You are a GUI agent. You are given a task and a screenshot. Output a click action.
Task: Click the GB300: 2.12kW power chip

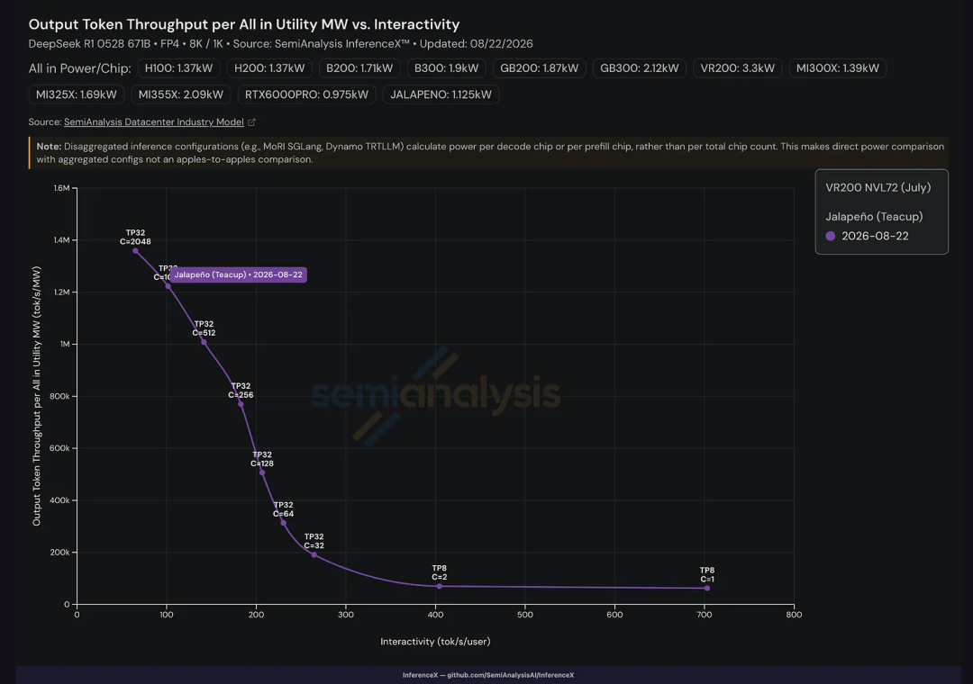(639, 68)
